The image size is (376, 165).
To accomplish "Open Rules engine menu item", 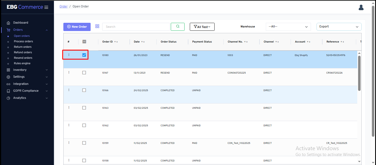I will tap(22, 63).
